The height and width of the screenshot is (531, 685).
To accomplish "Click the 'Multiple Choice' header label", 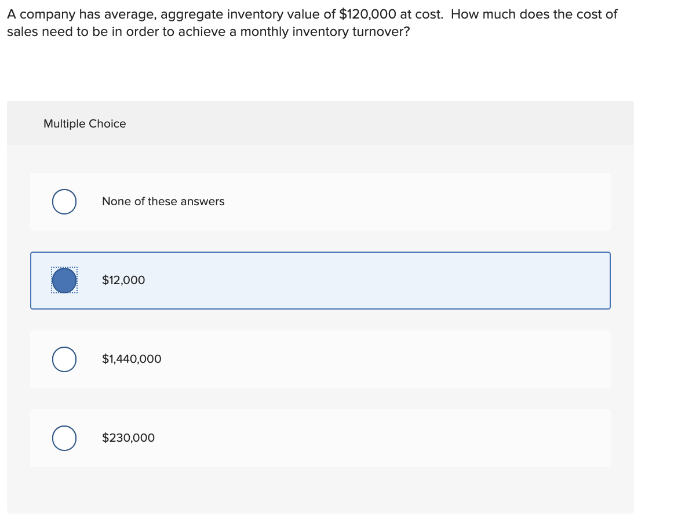I will 85,123.
